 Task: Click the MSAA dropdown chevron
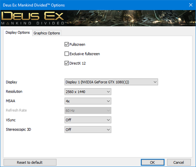click(108, 101)
